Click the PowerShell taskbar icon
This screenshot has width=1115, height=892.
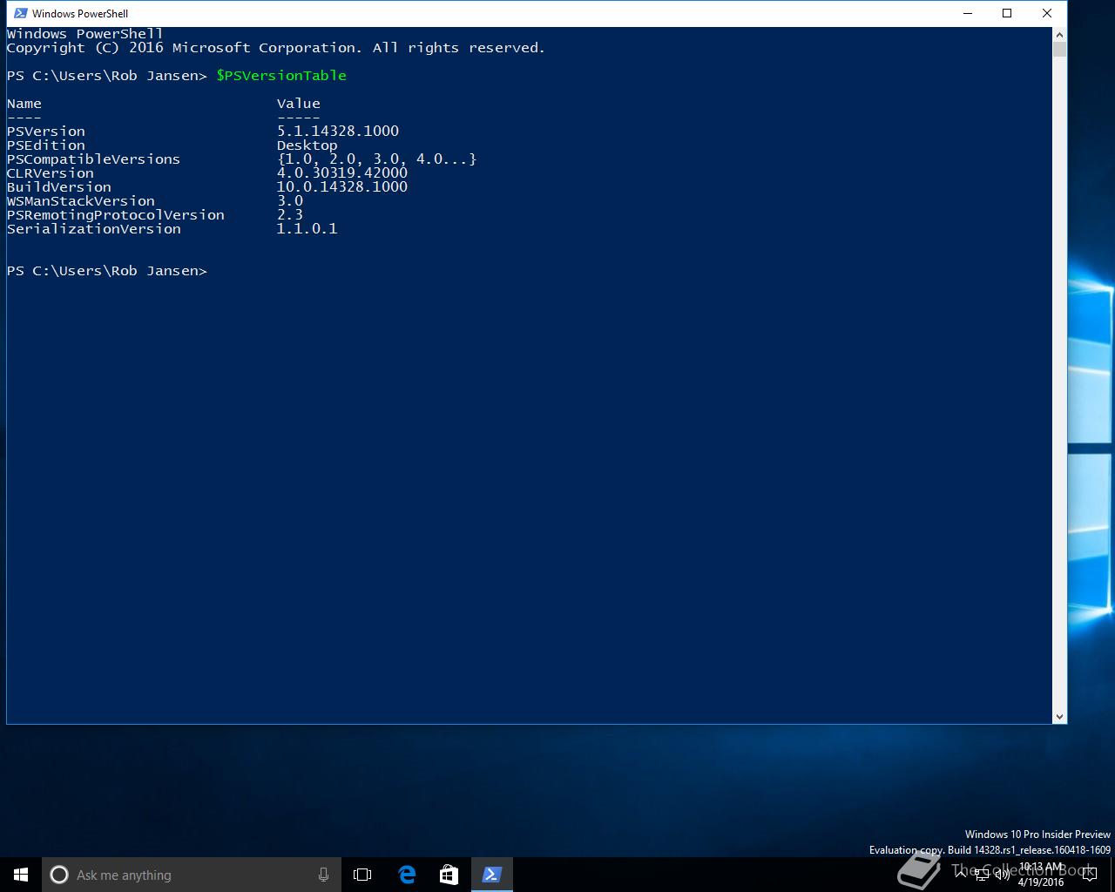tap(491, 875)
